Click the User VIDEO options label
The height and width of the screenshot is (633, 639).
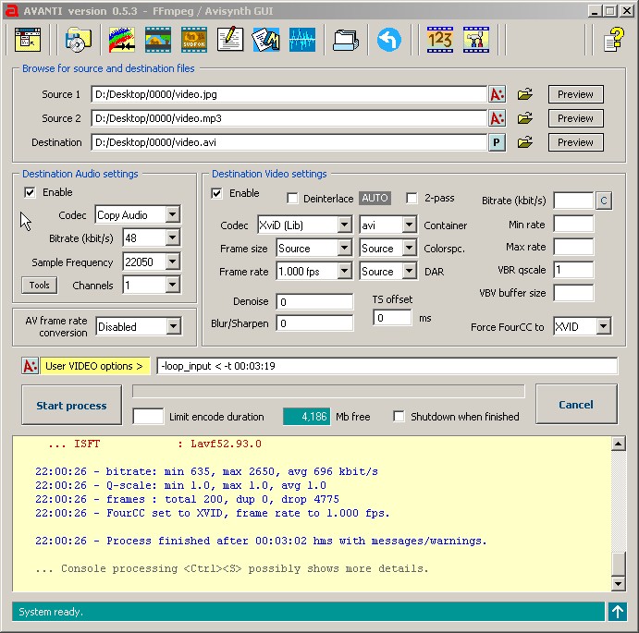click(94, 366)
